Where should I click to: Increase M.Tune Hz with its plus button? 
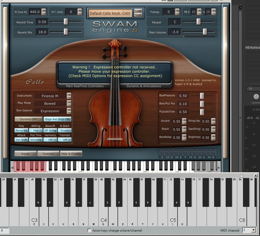click(44, 10)
